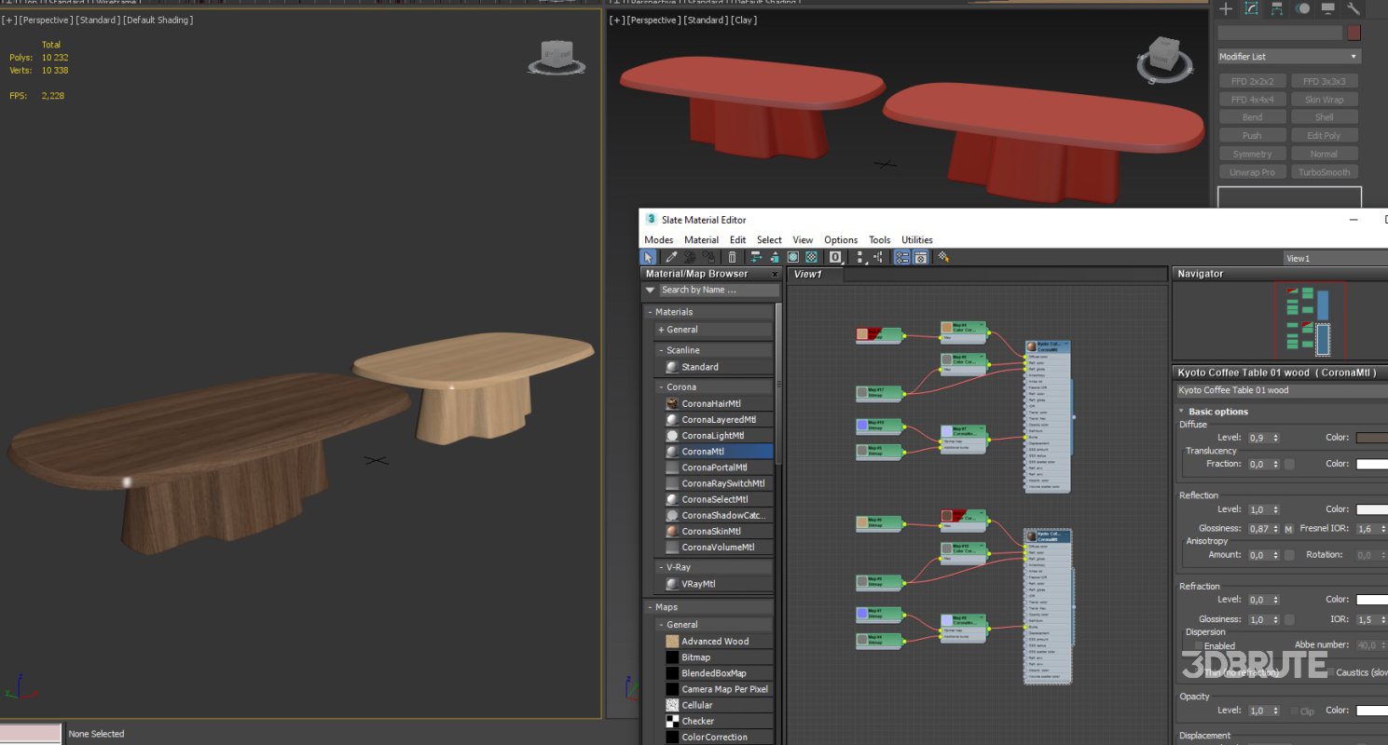Viewport: 1388px width, 745px height.
Task: Toggle the Material/Map Browser panel button
Action: click(x=902, y=257)
